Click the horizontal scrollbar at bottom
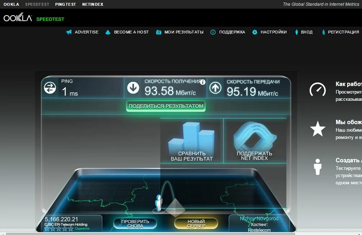Image resolution: width=362 pixels, height=235 pixels. [150, 234]
